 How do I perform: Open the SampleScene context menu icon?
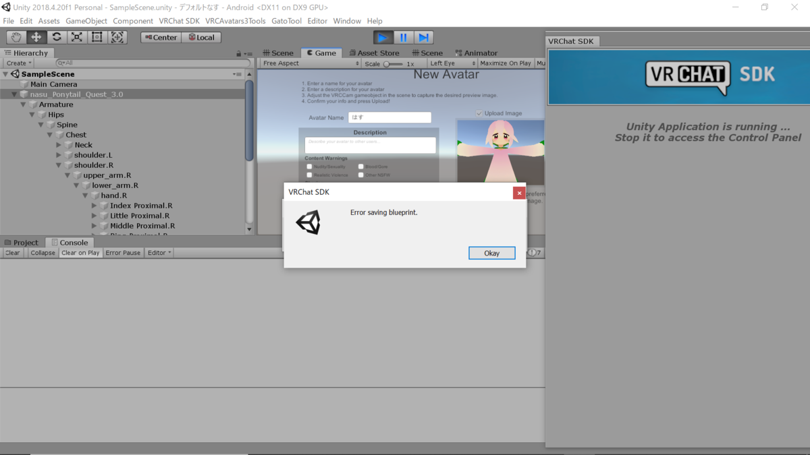tap(238, 74)
